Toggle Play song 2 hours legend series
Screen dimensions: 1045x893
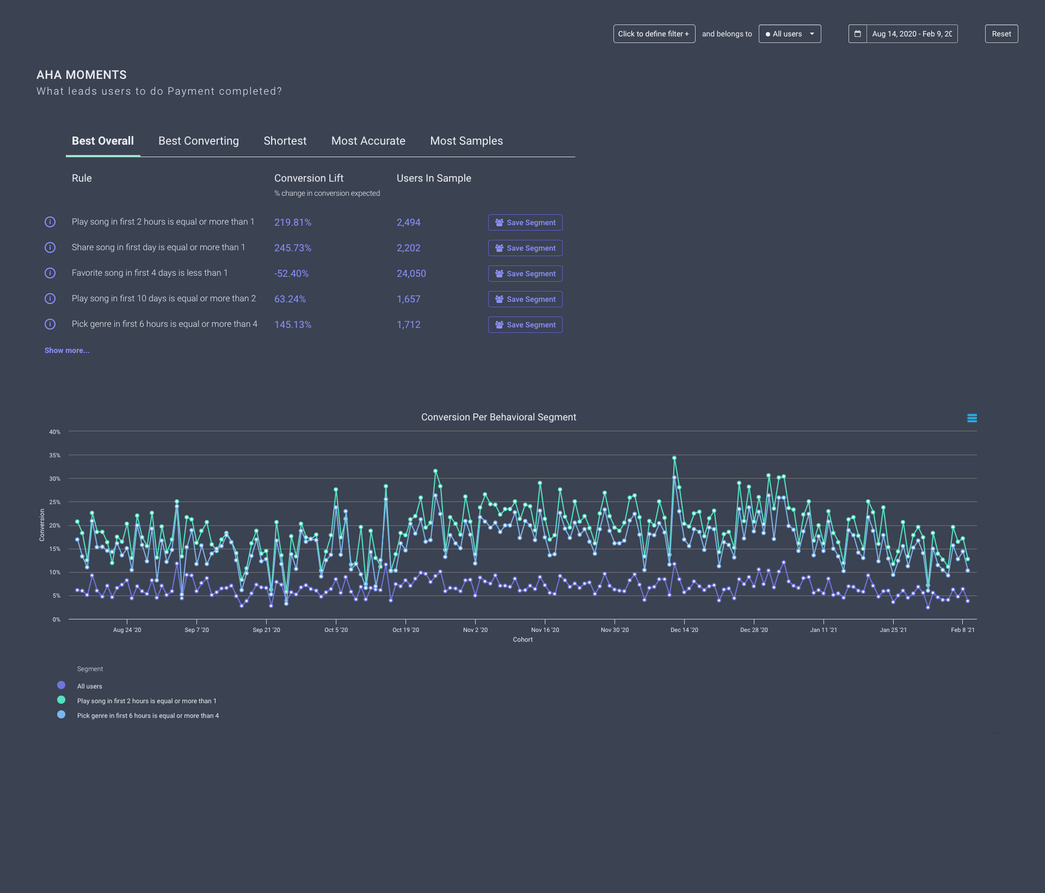(x=146, y=701)
